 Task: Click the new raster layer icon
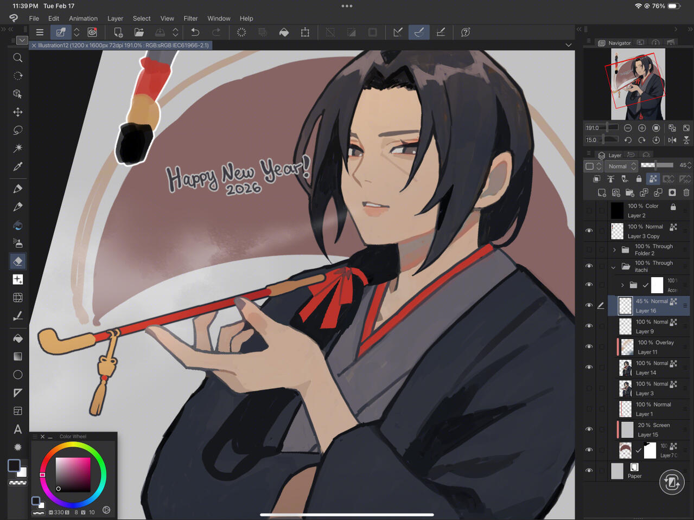click(x=602, y=192)
